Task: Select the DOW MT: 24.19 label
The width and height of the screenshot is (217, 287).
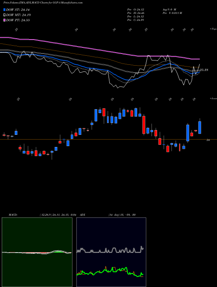Action: pos(18,15)
